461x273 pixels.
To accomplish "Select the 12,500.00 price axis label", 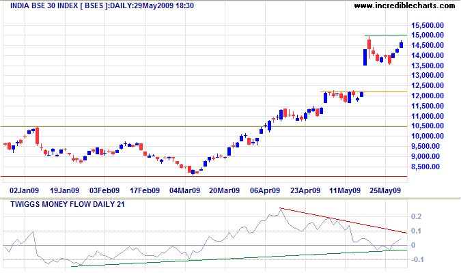I will pos(427,86).
